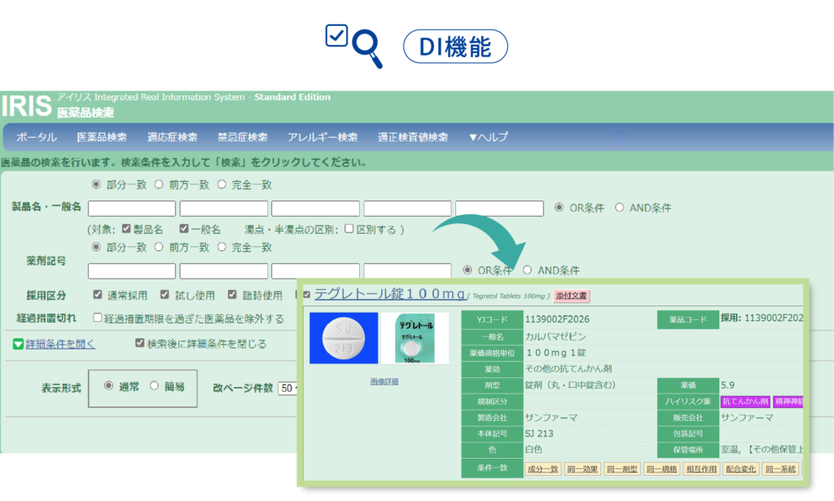Click the fifth 製品名・一般名 input field

(499, 209)
